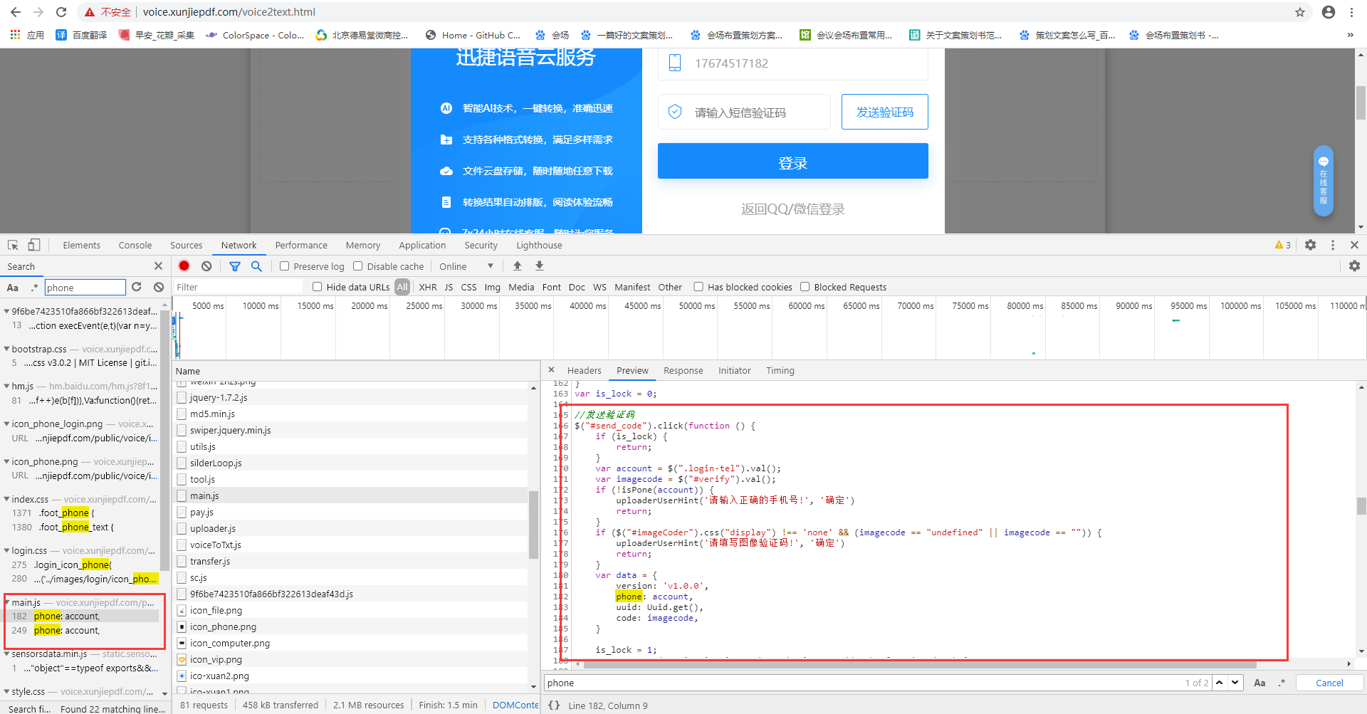Open the DevTools settings gear
Screen dimensions: 1367x714
(1310, 245)
